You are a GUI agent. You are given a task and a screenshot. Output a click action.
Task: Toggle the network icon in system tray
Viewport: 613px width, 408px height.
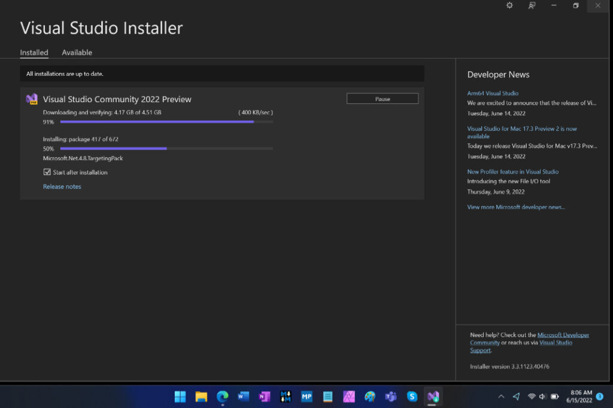pyautogui.click(x=531, y=396)
